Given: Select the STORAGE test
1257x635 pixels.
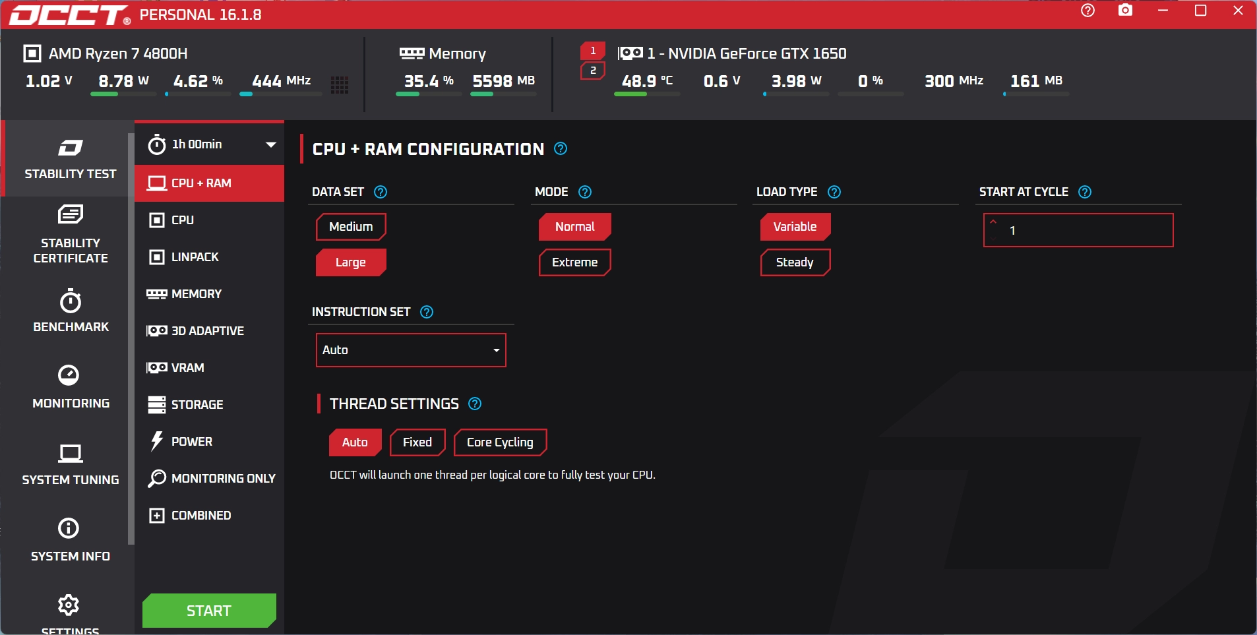Looking at the screenshot, I should pos(210,405).
